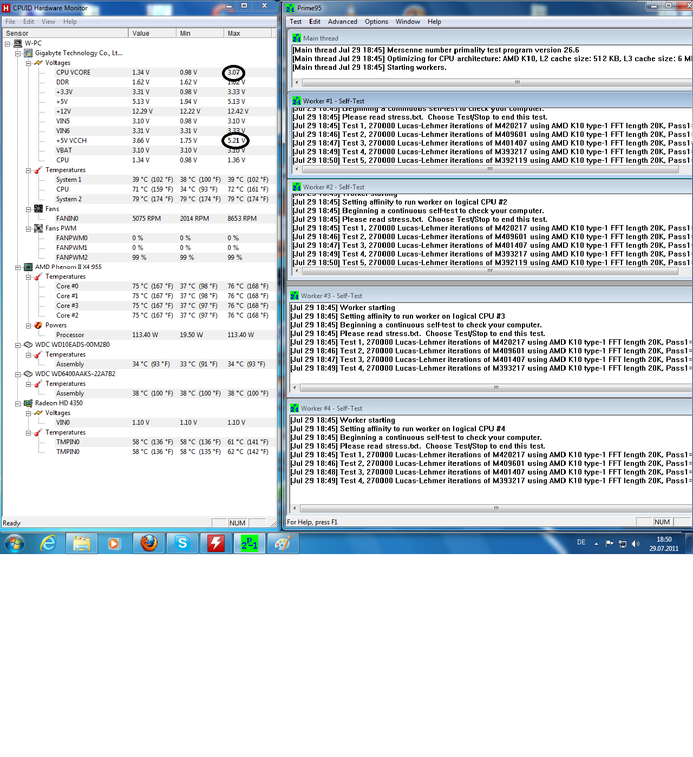This screenshot has height=757, width=693.
Task: Click Worker #4 horizontal scrollbar
Action: (495, 508)
